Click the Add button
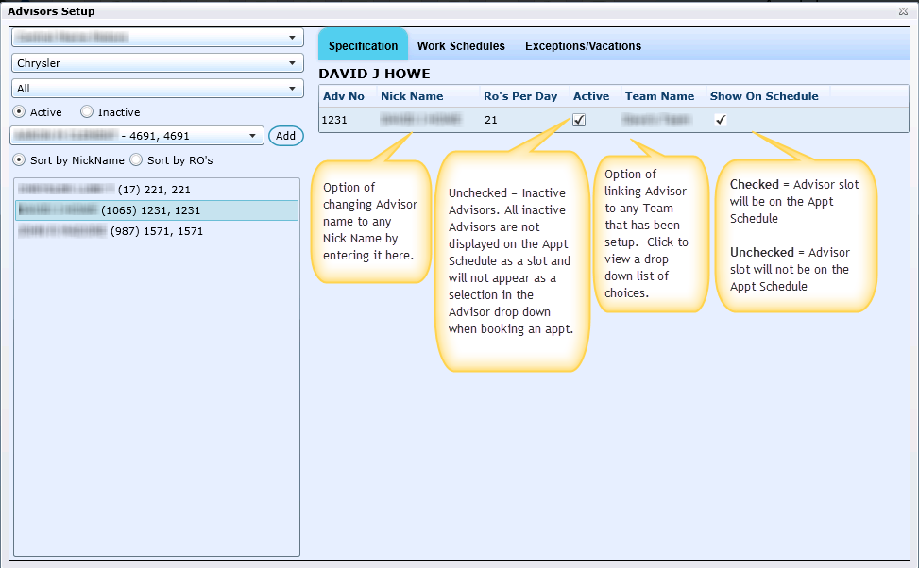Screen dimensions: 919x568 click(x=285, y=136)
